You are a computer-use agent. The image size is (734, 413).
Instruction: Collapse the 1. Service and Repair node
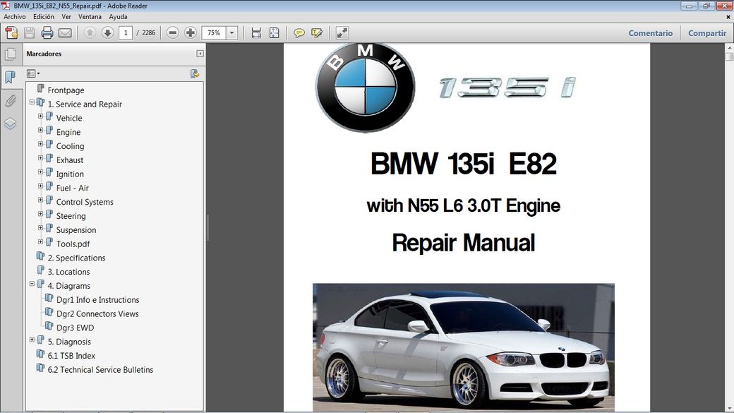tap(32, 103)
